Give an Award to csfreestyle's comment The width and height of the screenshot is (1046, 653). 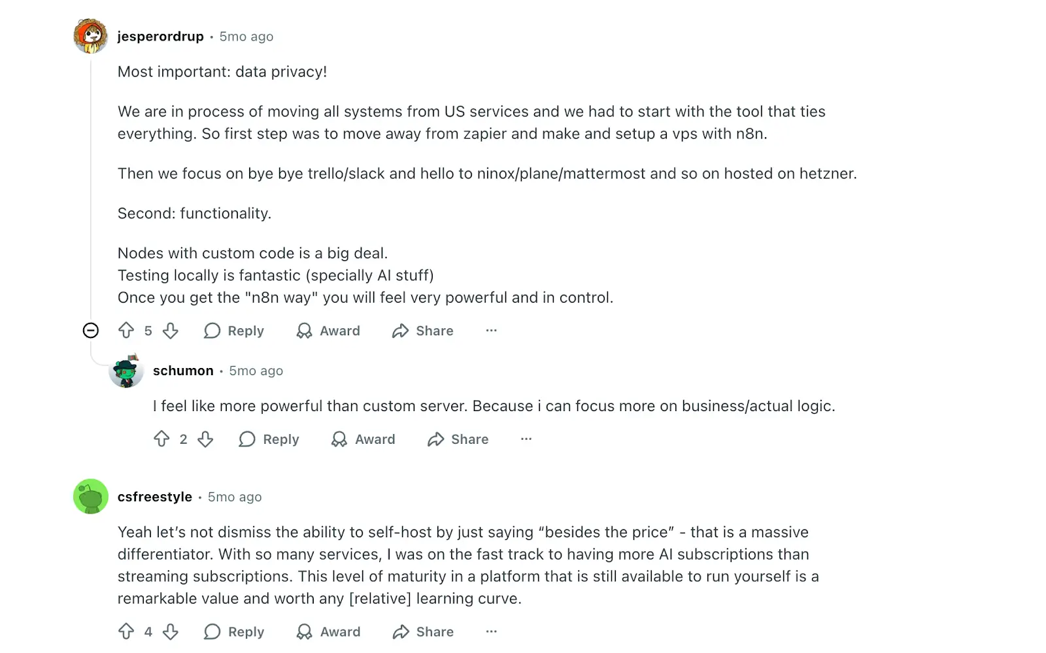click(x=328, y=631)
